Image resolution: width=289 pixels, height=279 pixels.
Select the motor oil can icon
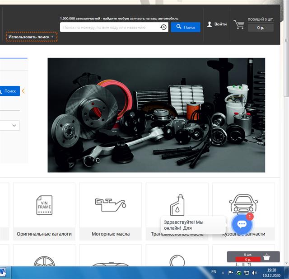110,205
